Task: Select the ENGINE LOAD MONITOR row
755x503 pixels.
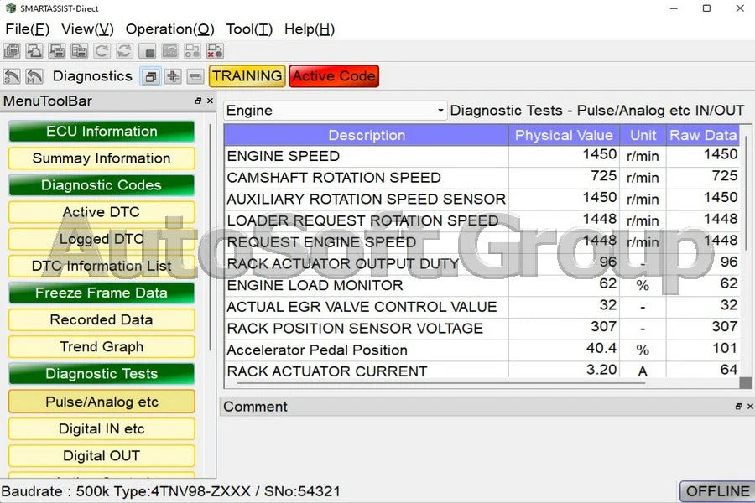Action: [482, 285]
